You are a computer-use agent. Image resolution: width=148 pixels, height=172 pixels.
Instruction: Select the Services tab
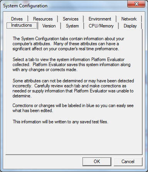point(71,19)
